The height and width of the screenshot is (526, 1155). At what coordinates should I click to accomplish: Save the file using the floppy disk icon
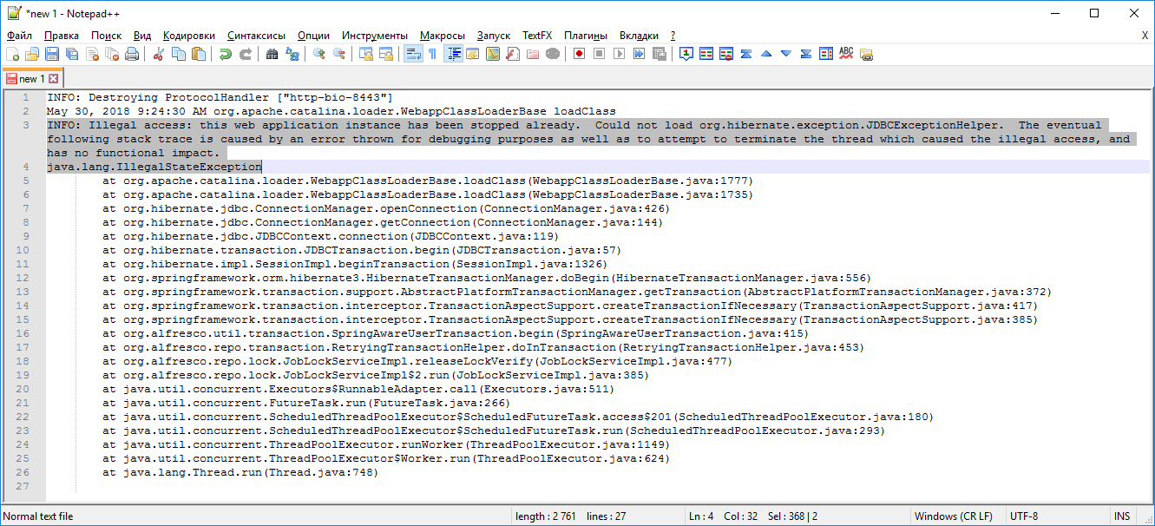pos(52,54)
